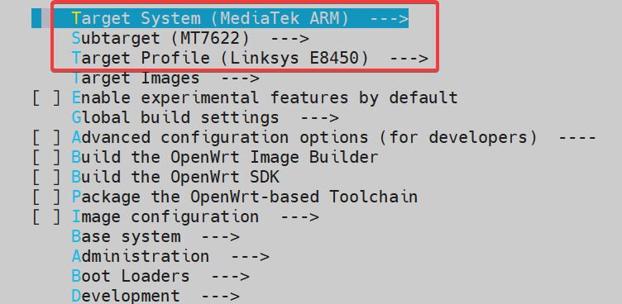Open Global build settings submenu
Viewport: 622px width, 304px height.
coord(205,117)
